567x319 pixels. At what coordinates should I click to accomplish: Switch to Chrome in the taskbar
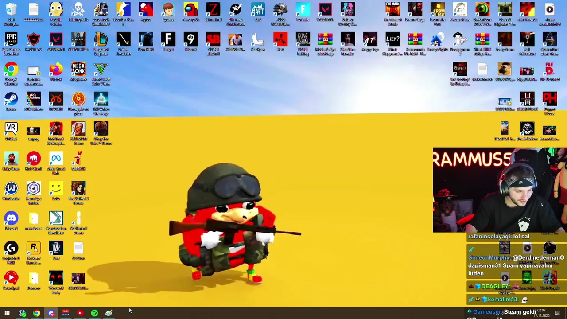[36, 313]
